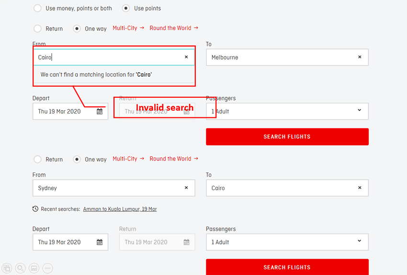
Task: Expand the top Passengers '1 Adult' dropdown
Action: 287,111
